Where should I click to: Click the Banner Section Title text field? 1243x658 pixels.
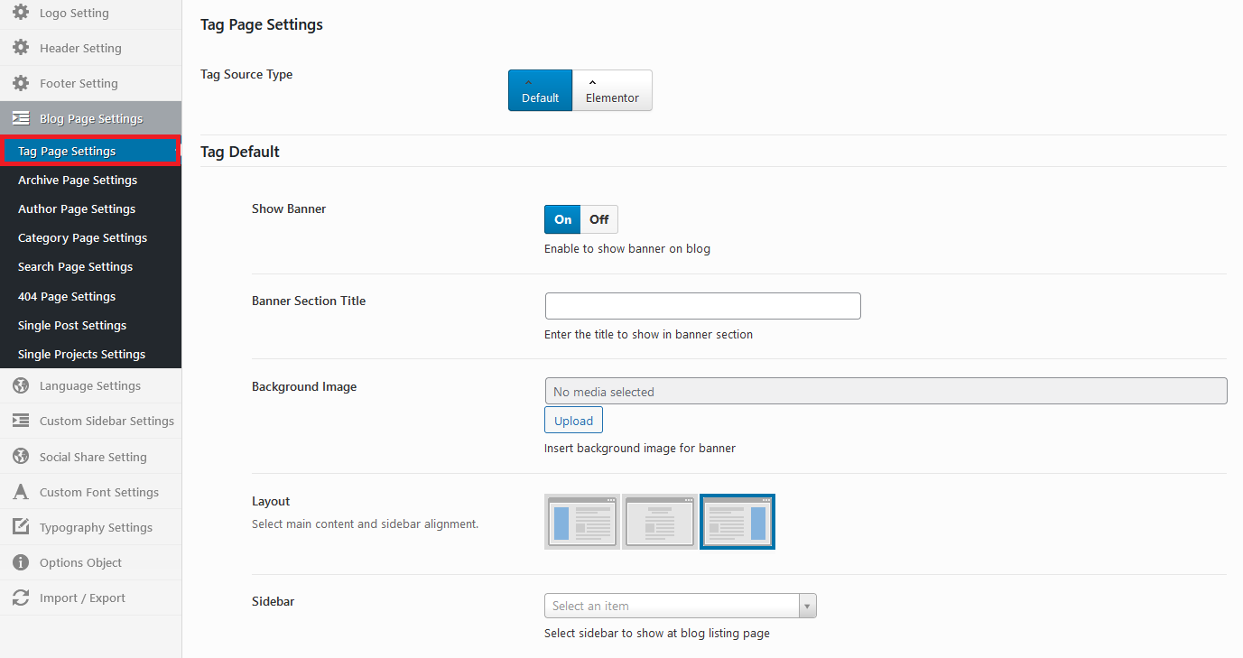click(x=702, y=306)
